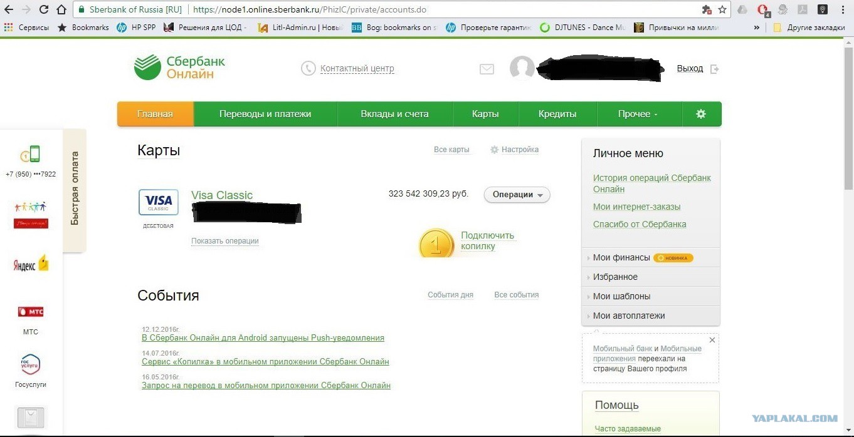Screen dimensions: 854x437
Task: Open Карты tab in menu
Action: (485, 114)
